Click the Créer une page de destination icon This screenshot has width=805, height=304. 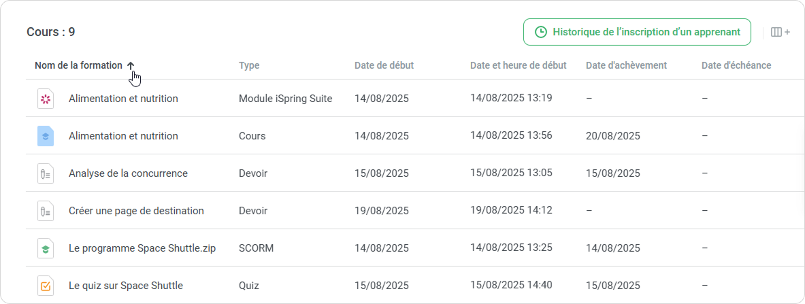[45, 211]
